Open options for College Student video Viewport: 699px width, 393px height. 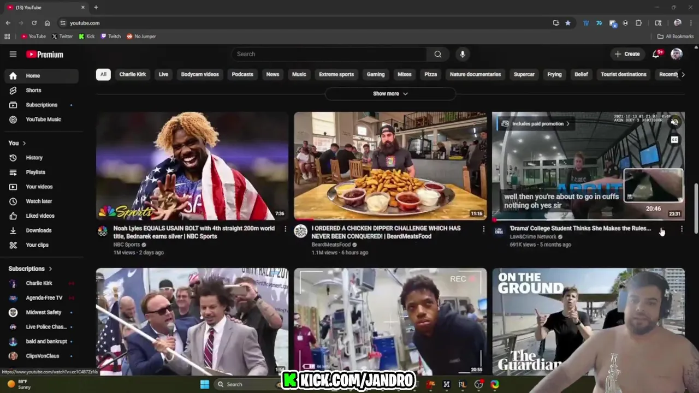tap(682, 229)
